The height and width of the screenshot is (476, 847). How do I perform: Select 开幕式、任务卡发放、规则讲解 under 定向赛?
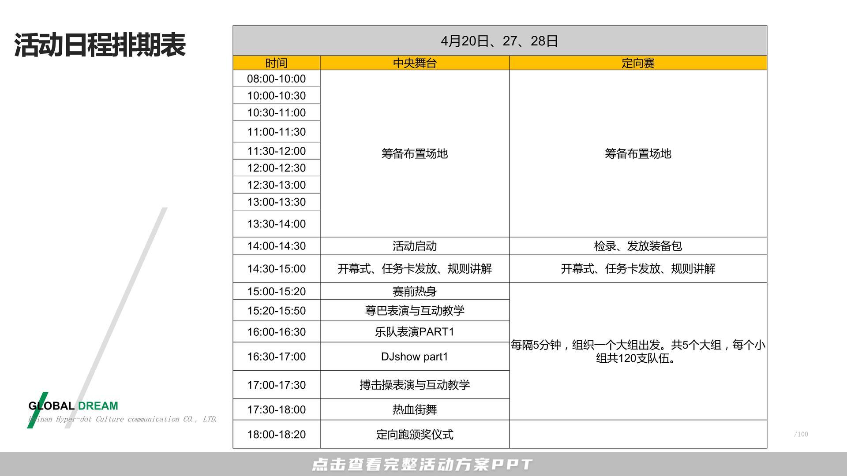click(638, 268)
